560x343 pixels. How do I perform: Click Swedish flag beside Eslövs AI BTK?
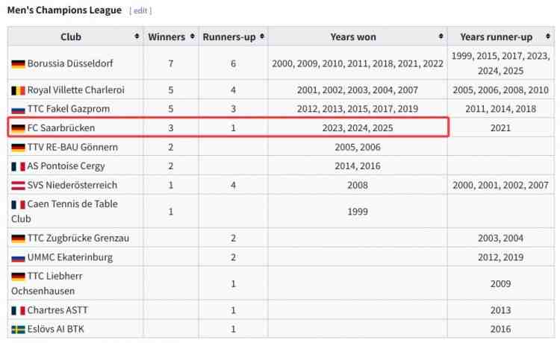pyautogui.click(x=18, y=330)
